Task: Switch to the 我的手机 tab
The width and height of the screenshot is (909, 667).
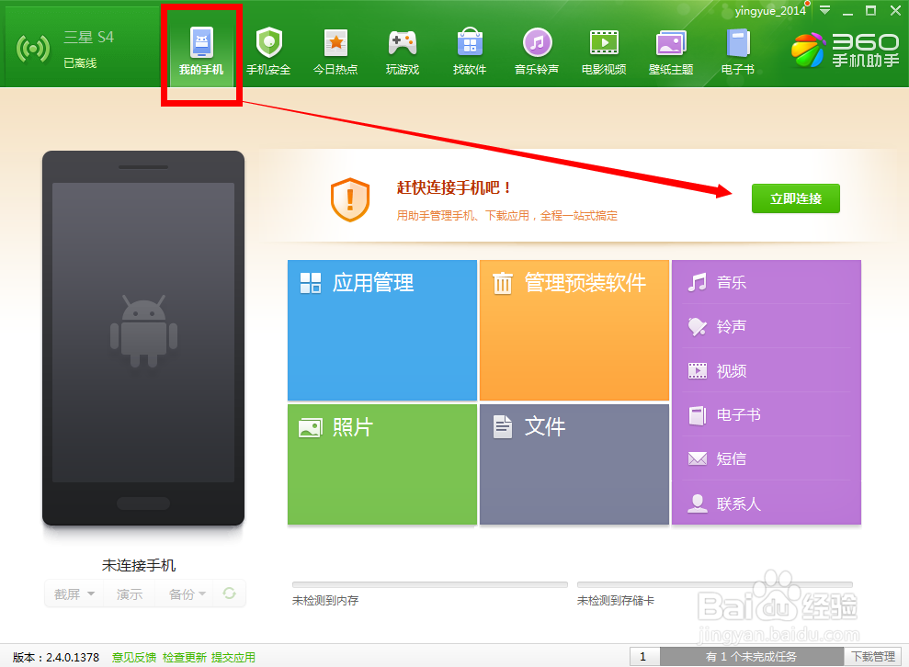Action: pyautogui.click(x=200, y=50)
